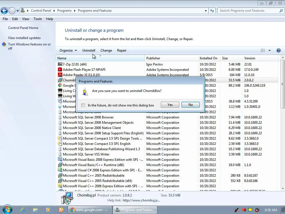Click the 7-Zip program icon

coord(60,64)
